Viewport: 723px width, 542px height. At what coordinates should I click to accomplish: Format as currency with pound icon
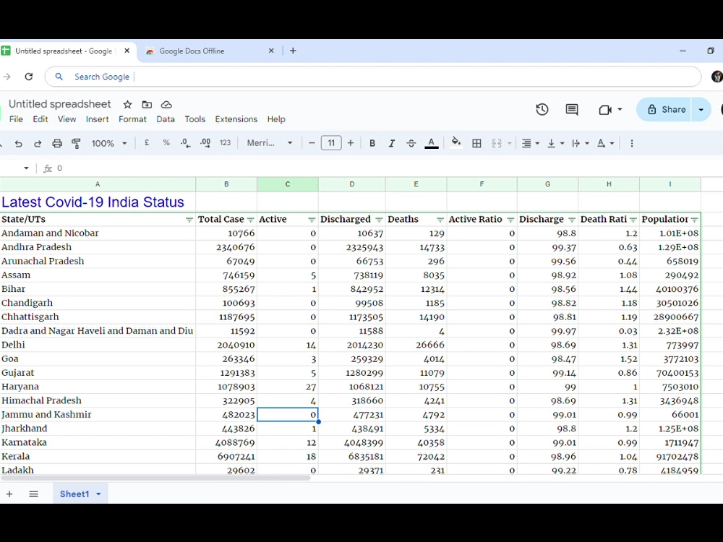tap(147, 143)
